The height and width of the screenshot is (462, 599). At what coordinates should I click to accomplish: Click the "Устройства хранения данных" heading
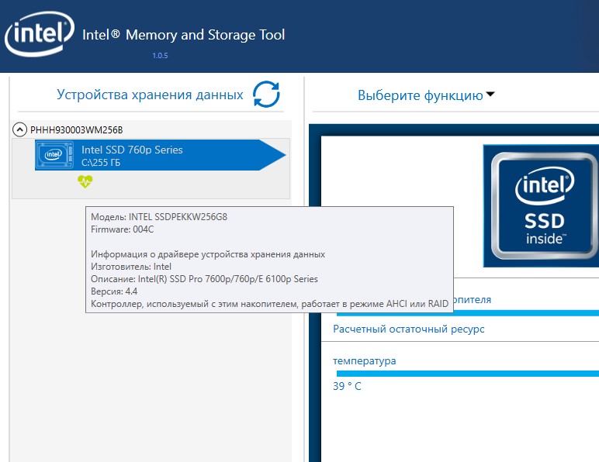(x=150, y=95)
